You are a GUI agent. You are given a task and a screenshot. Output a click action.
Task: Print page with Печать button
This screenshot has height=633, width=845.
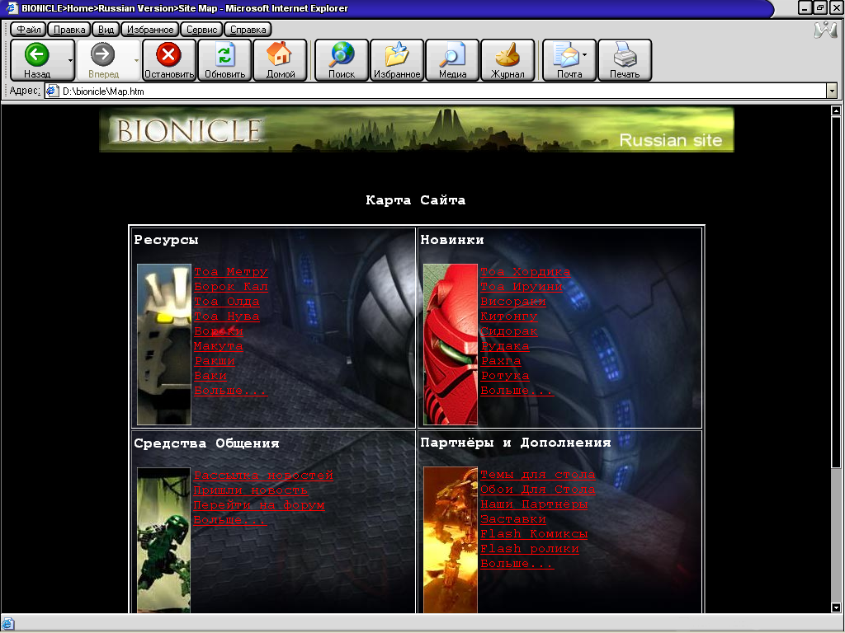[625, 60]
